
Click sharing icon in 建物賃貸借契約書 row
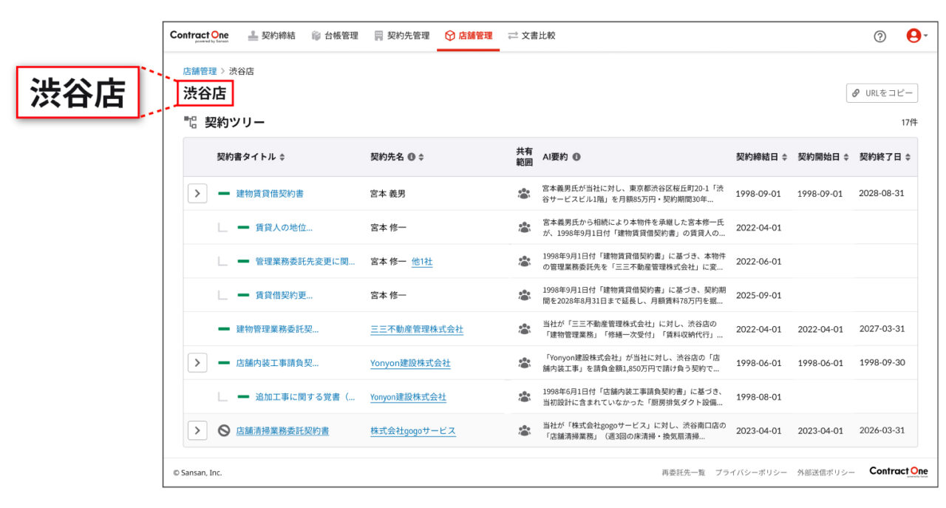pyautogui.click(x=524, y=194)
